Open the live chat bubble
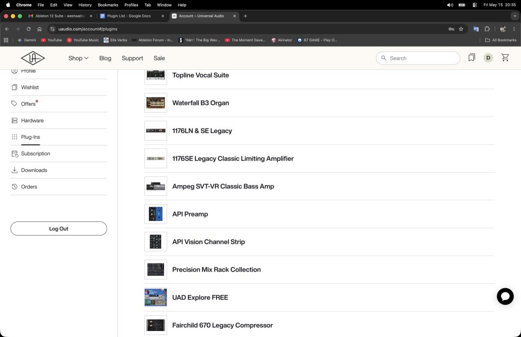The image size is (521, 337). pyautogui.click(x=505, y=296)
